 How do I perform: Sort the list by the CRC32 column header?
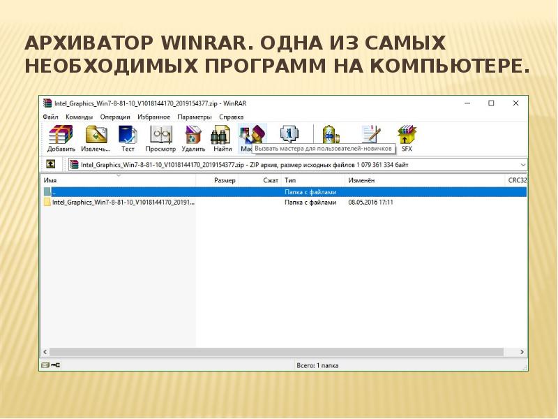tap(516, 180)
